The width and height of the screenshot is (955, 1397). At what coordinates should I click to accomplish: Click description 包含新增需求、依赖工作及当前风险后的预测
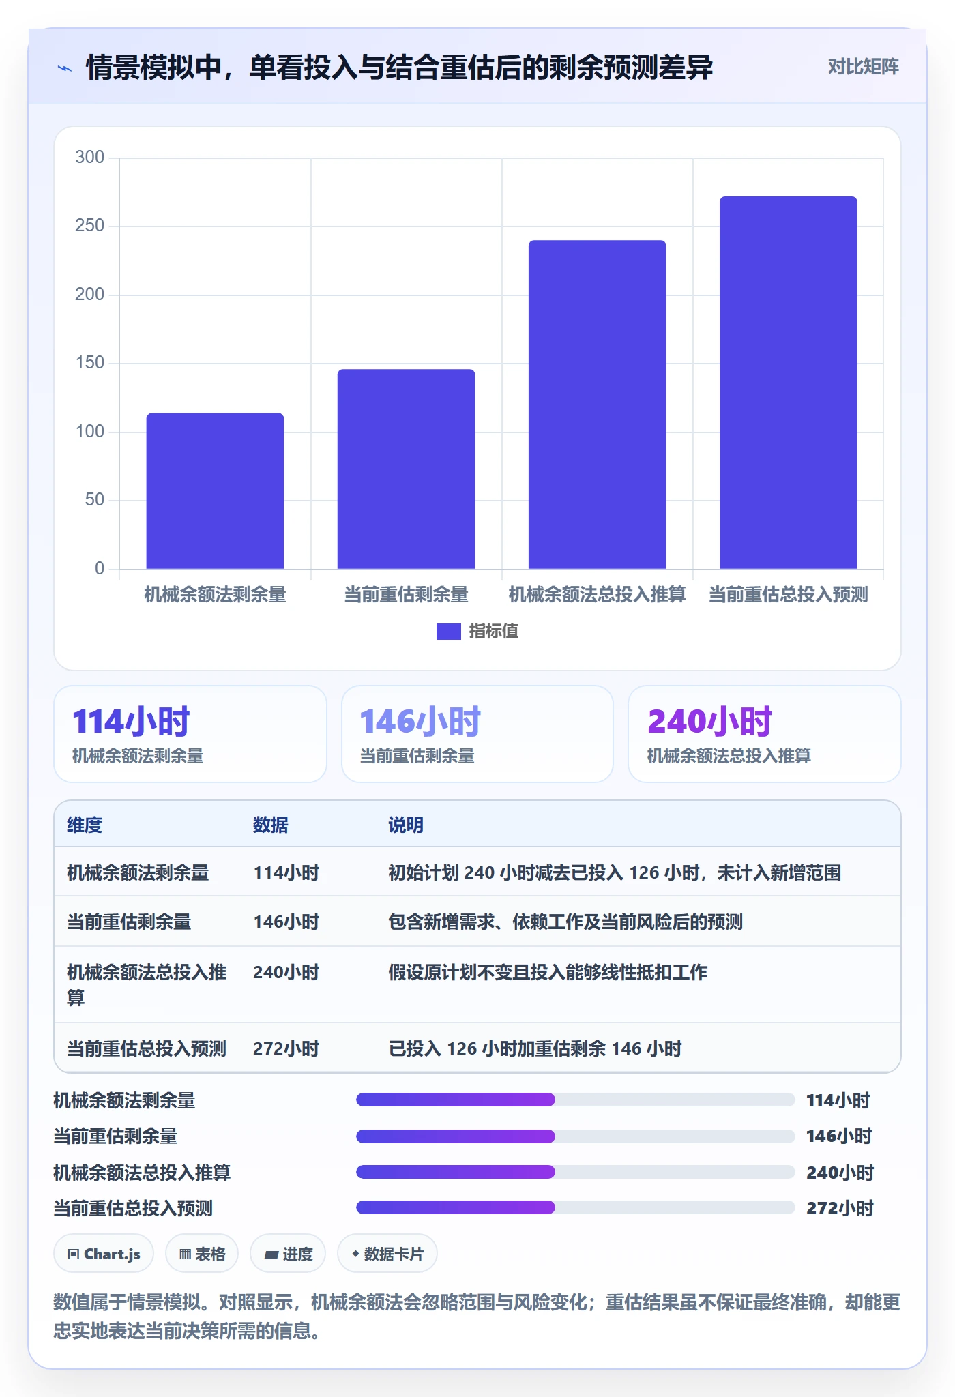tap(565, 922)
